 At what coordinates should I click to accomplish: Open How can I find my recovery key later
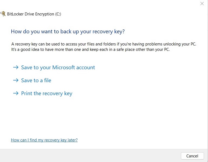44,140
